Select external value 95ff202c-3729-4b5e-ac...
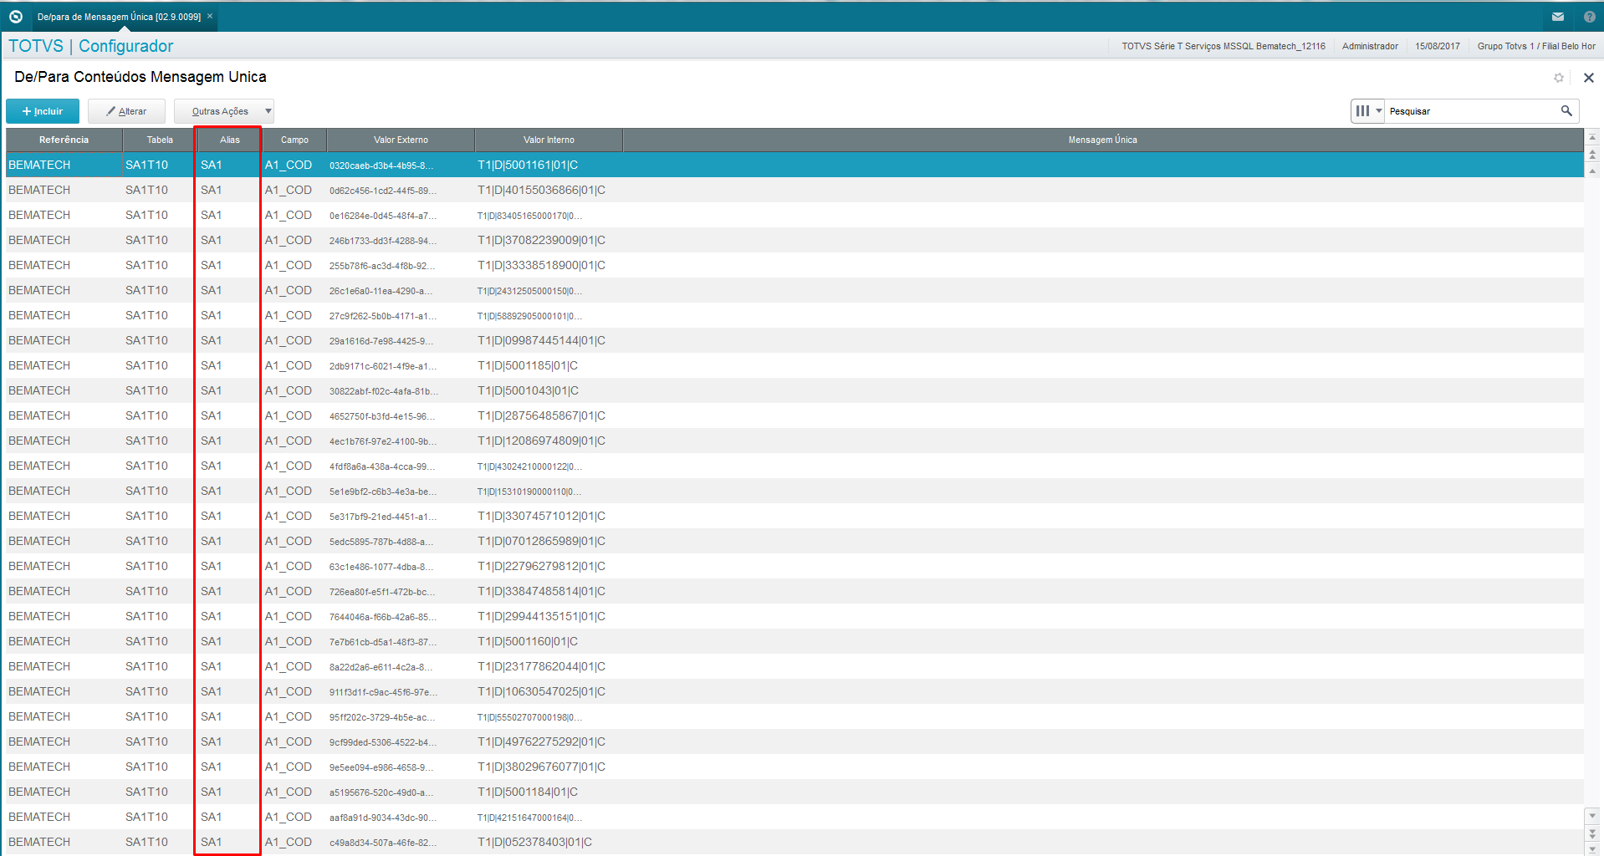This screenshot has width=1604, height=856. (x=382, y=717)
